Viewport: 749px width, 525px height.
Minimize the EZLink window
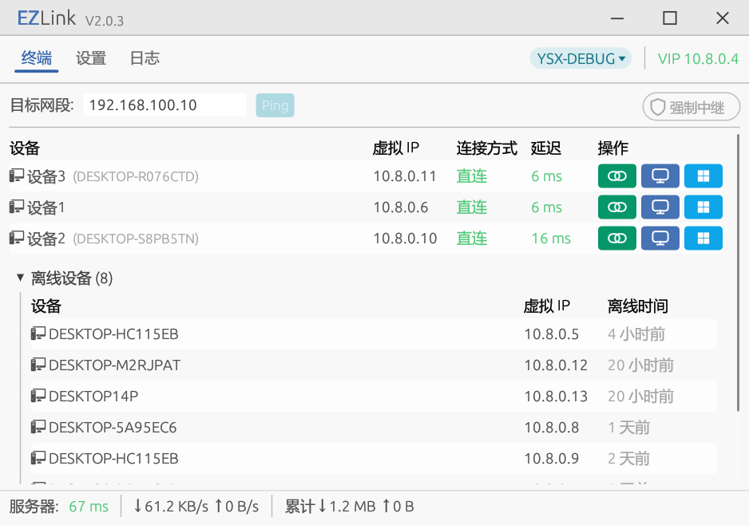pos(617,18)
